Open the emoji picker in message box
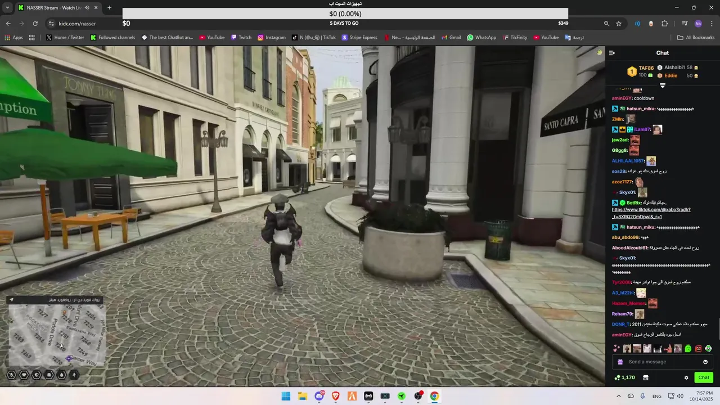The height and width of the screenshot is (405, 720). coord(705,362)
